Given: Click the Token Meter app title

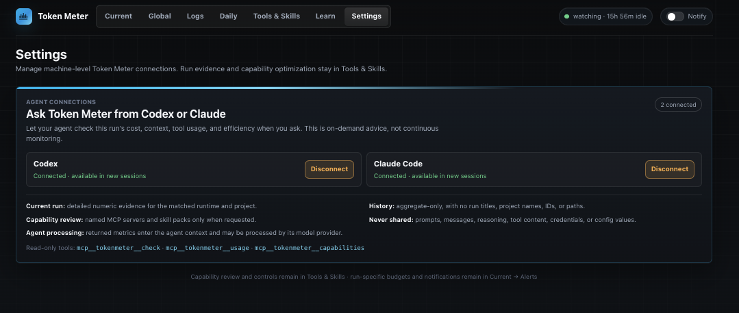Looking at the screenshot, I should (x=63, y=16).
